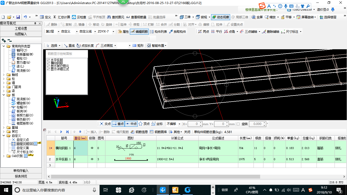Open 构件列表 component list
The width and height of the screenshot is (347, 195).
click(158, 32)
